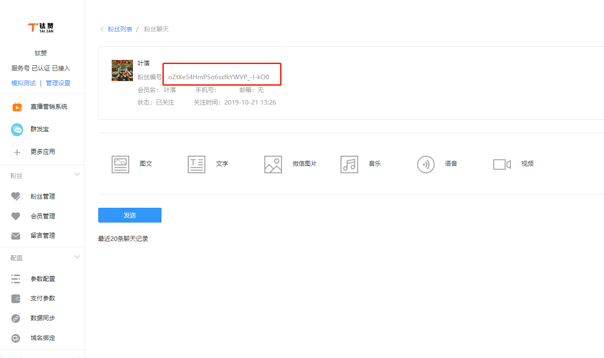Go back to 粉丝列表 breadcrumb
604x358 pixels.
[120, 29]
